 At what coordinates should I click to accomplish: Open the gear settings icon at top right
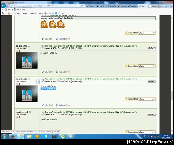(x=171, y=6)
